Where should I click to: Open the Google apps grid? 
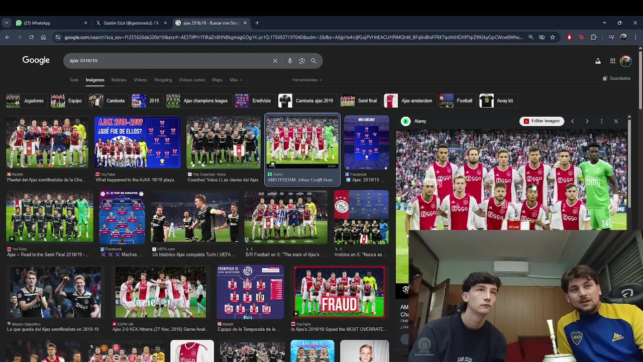613,61
